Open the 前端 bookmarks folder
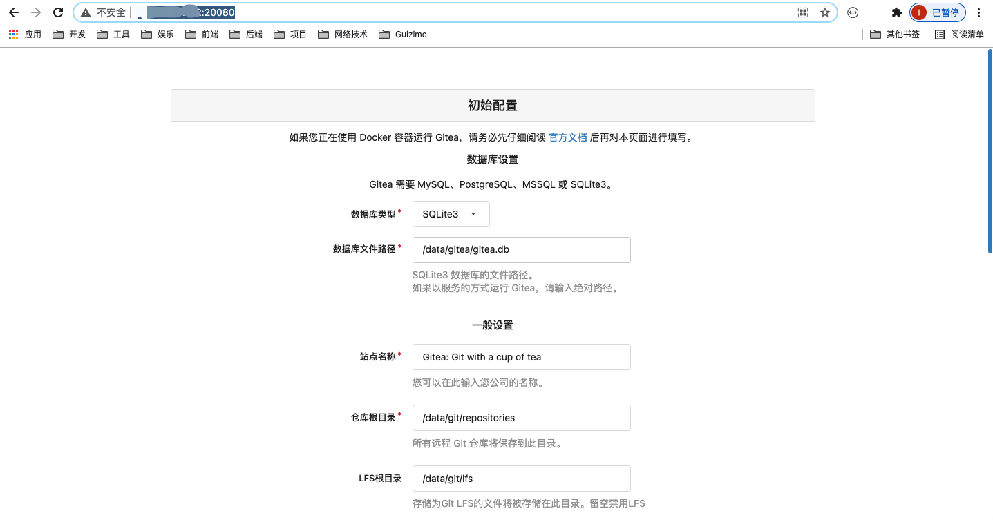Image resolution: width=993 pixels, height=522 pixels. point(204,34)
